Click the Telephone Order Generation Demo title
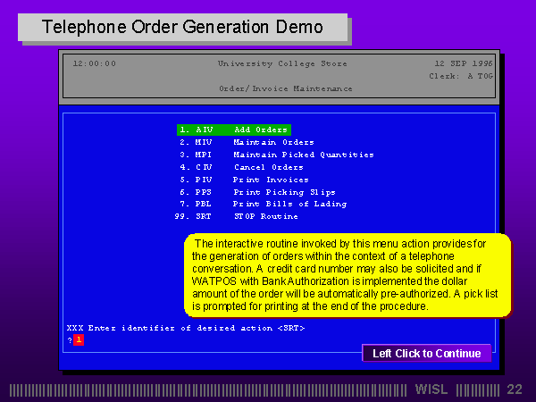 182,28
